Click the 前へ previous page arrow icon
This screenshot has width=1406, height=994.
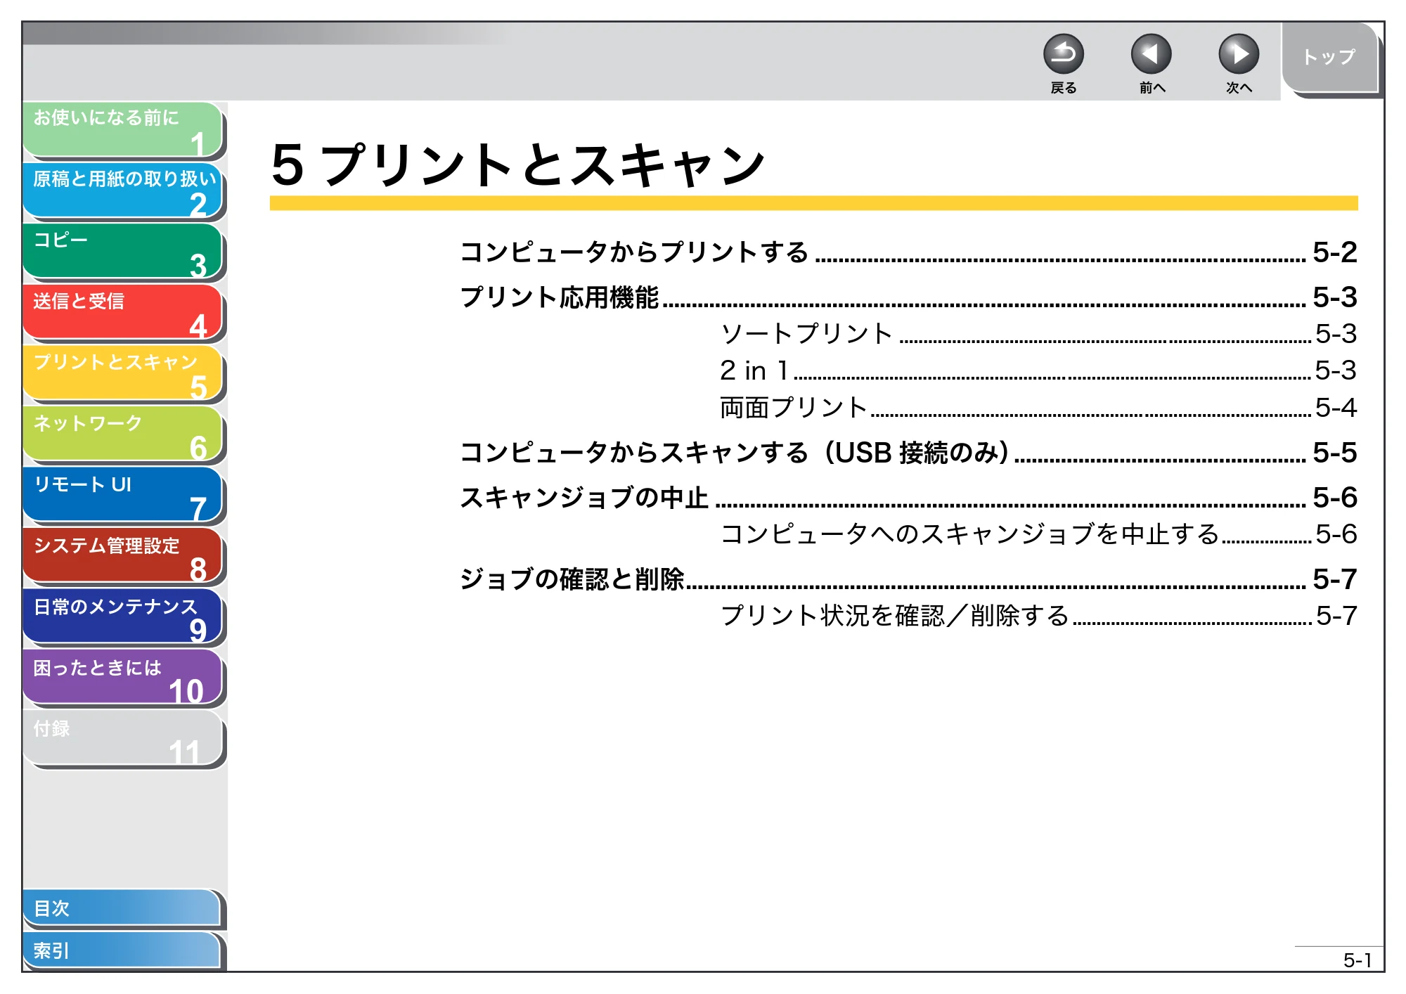1151,54
